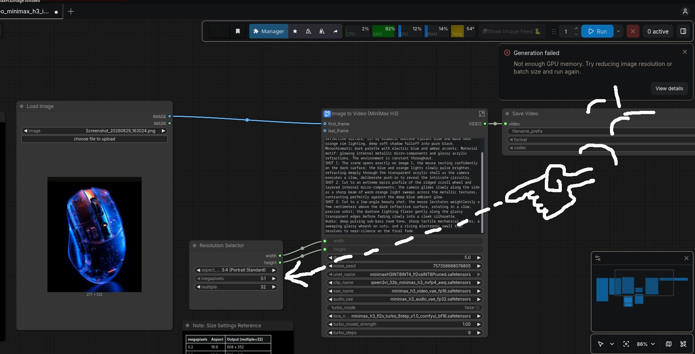Open the Run options dropdown arrow
The height and width of the screenshot is (354, 695).
click(618, 31)
